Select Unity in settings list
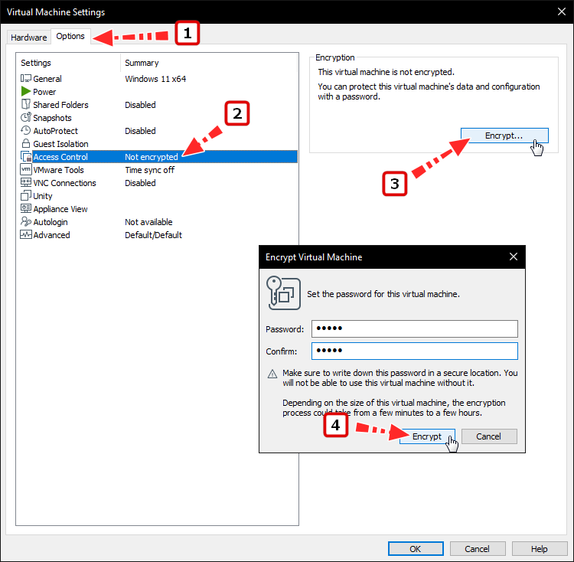This screenshot has height=562, width=574. point(158,196)
